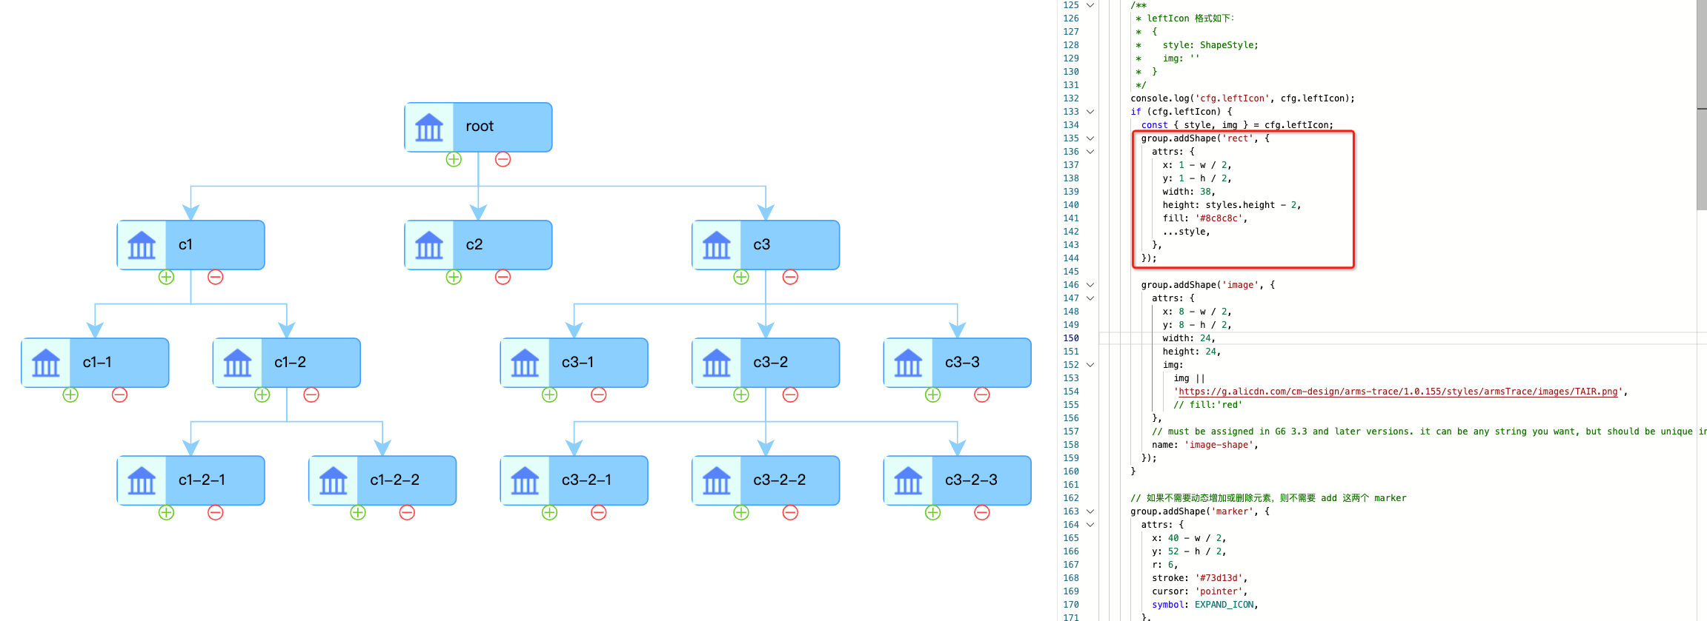
Task: Collapse the comment block at line 125
Action: (1090, 5)
